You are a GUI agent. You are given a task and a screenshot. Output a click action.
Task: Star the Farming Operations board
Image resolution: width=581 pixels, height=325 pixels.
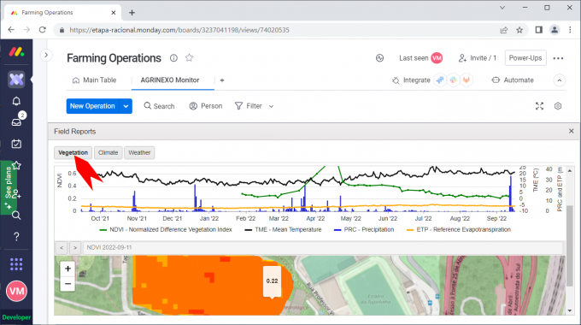[190, 57]
